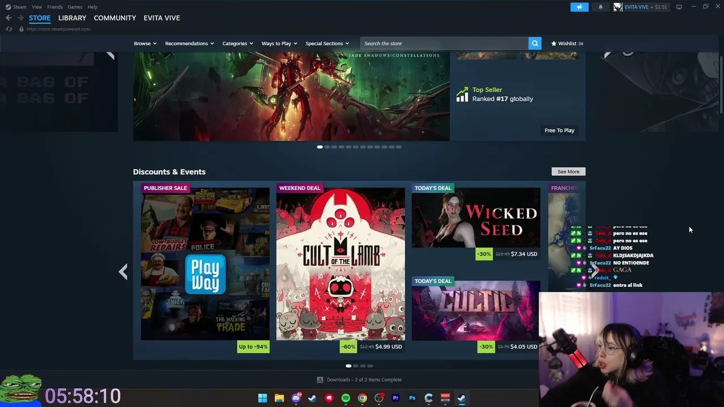Viewport: 724px width, 407px height.
Task: Switch to the COMMUNITY tab
Action: click(x=115, y=18)
